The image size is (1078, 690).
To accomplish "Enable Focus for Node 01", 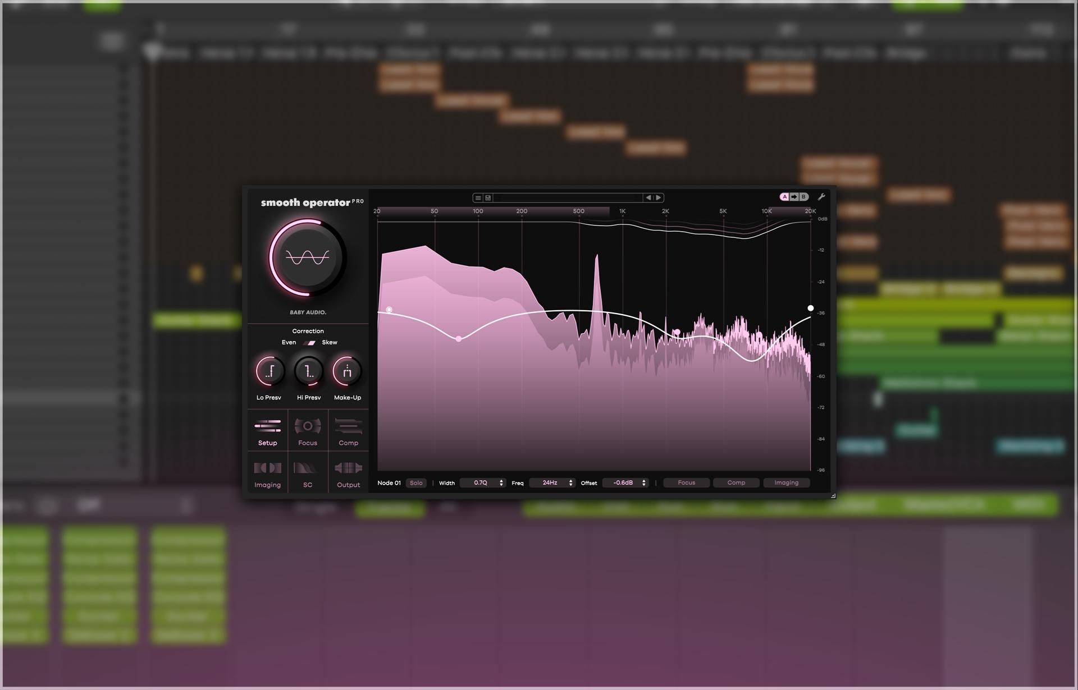I will click(687, 483).
